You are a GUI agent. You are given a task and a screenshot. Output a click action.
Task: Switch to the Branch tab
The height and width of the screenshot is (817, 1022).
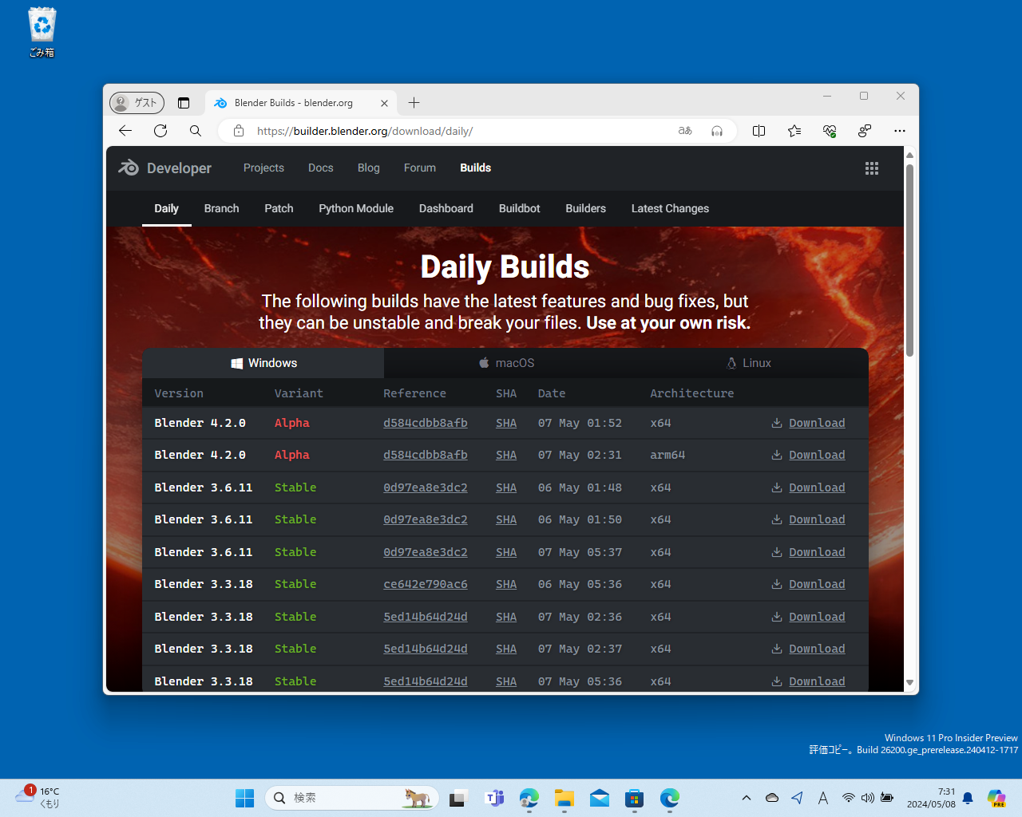point(222,208)
